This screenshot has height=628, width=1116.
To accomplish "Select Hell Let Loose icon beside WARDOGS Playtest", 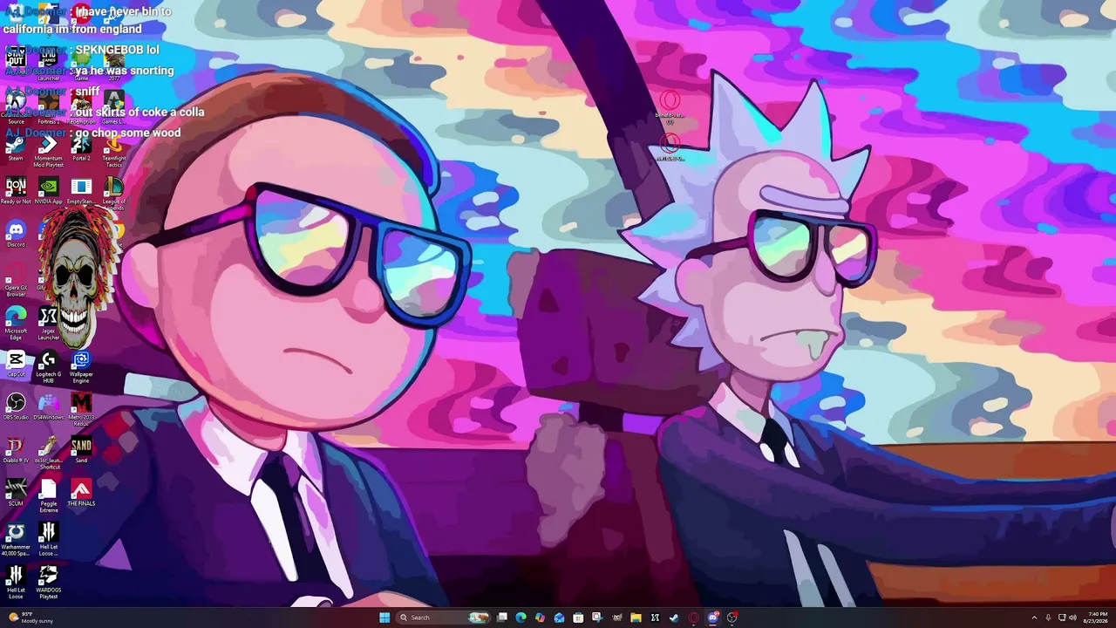I will (16, 583).
